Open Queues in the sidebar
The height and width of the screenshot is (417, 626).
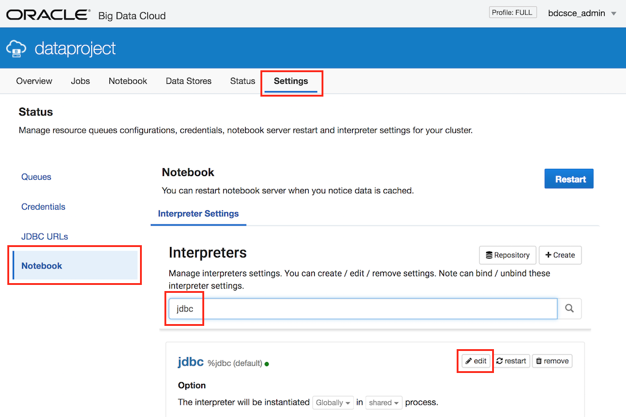click(x=36, y=177)
